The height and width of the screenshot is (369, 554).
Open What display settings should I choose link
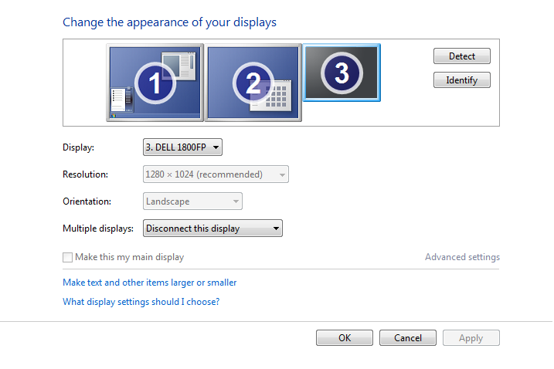coord(141,302)
